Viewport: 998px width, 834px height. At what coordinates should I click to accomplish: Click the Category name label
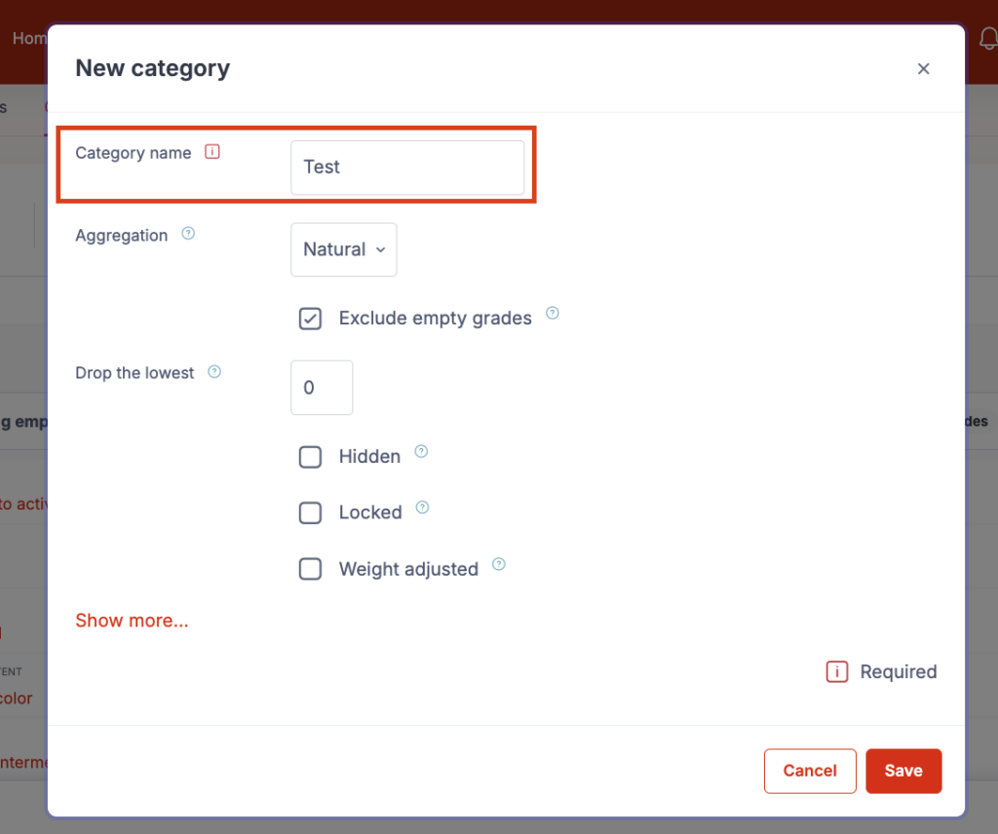pos(133,153)
